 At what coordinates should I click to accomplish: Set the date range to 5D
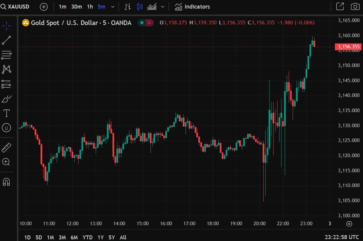click(39, 237)
